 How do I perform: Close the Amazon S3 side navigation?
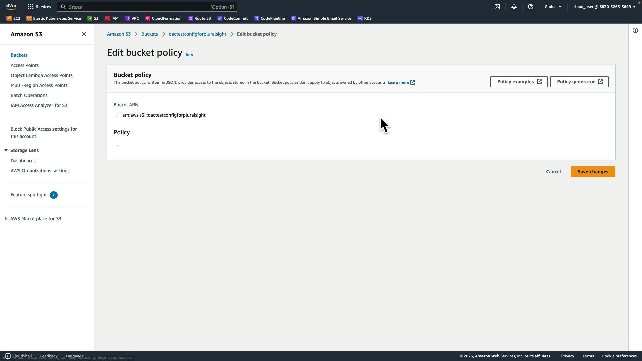[x=84, y=34]
